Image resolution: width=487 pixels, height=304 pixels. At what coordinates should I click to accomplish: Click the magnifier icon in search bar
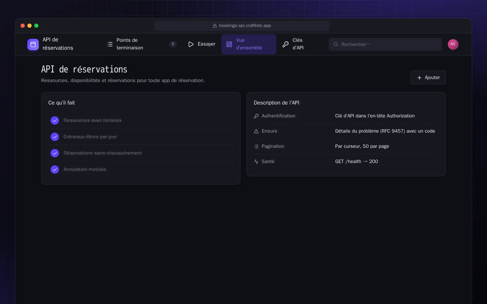(336, 44)
